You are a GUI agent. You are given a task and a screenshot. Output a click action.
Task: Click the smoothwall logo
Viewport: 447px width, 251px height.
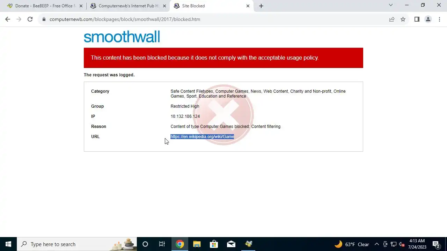(x=122, y=37)
